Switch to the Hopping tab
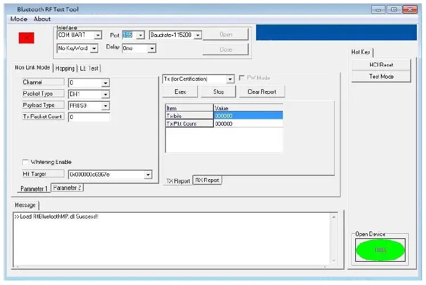The width and height of the screenshot is (426, 285). click(65, 68)
